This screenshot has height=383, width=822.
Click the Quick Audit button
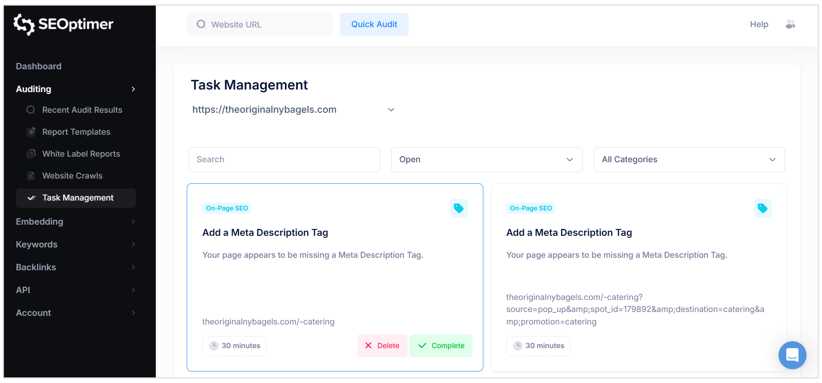pyautogui.click(x=374, y=25)
